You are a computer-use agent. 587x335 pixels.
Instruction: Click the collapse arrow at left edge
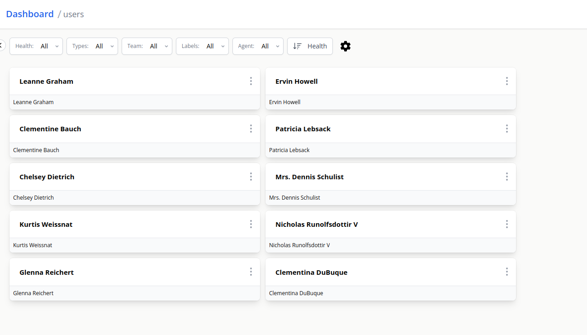[x=1, y=46]
